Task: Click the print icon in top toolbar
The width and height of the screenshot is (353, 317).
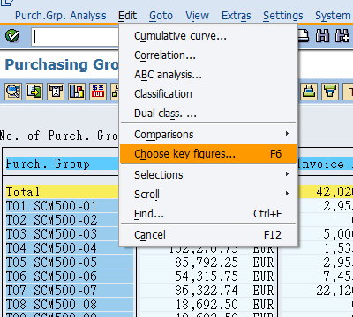Action: (304, 36)
